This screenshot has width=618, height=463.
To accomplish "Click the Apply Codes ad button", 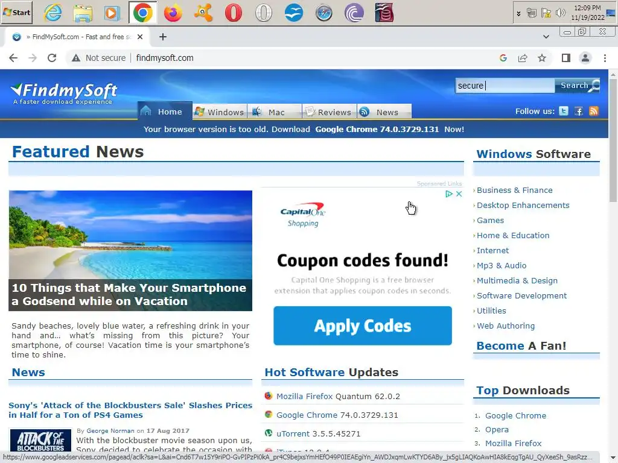I will pos(363,326).
